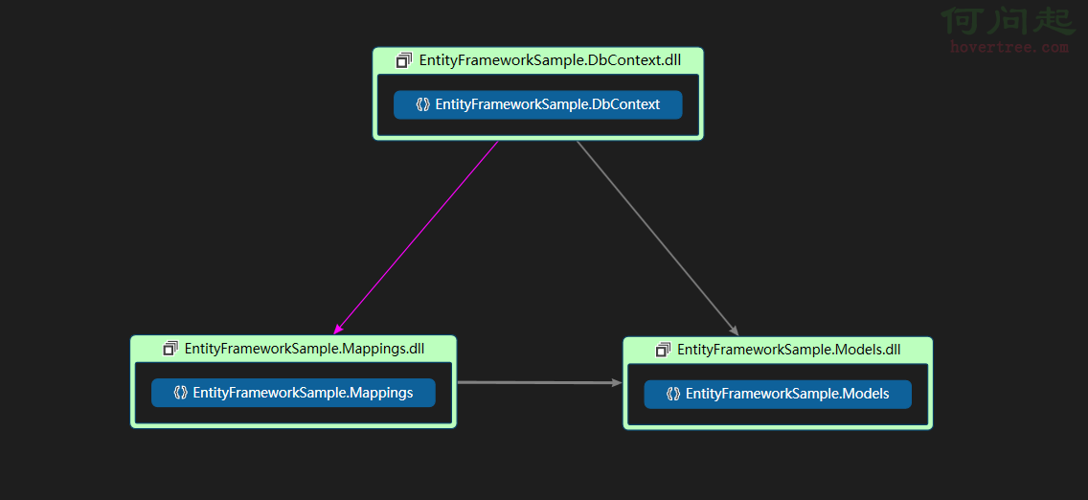Select the blue EntityFrameworkSample.Models namespace node
This screenshot has height=500, width=1088.
point(778,394)
